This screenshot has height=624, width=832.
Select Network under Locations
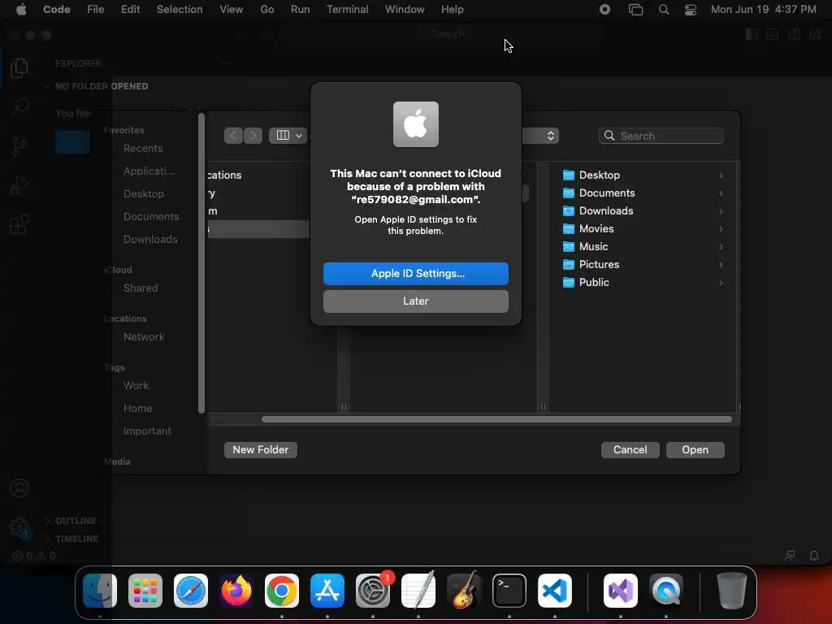click(x=144, y=337)
